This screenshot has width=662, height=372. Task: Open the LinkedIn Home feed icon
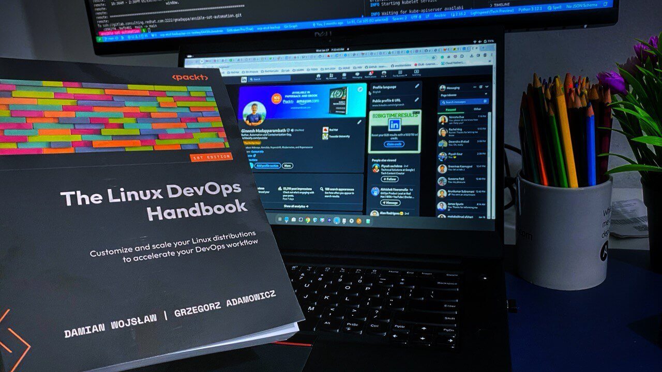coord(318,76)
